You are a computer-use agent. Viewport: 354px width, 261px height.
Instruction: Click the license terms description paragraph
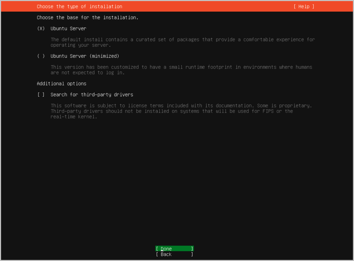click(x=181, y=106)
